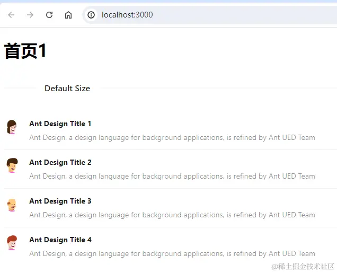The height and width of the screenshot is (273, 337).
Task: Click the Default Size divider label
Action: (x=67, y=89)
